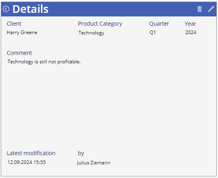
Task: Edit the record using the pencil icon
Action: (x=211, y=9)
